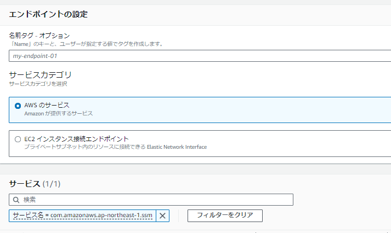The height and width of the screenshot is (233, 391).
Task: Click the エンドポイントの設定 panel heading
Action: pyautogui.click(x=48, y=14)
